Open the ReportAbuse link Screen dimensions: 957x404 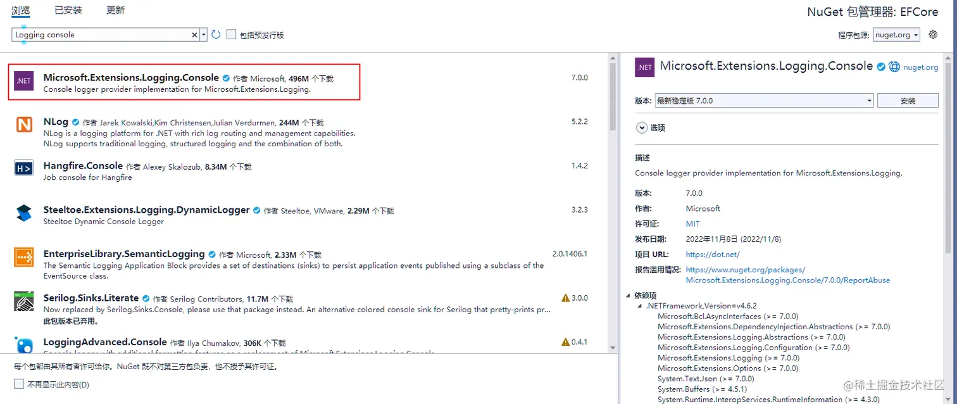click(787, 275)
